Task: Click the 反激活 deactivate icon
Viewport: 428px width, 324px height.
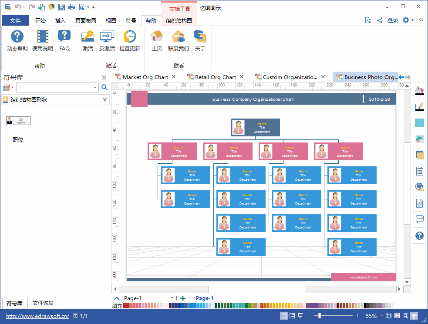Action: point(107,40)
